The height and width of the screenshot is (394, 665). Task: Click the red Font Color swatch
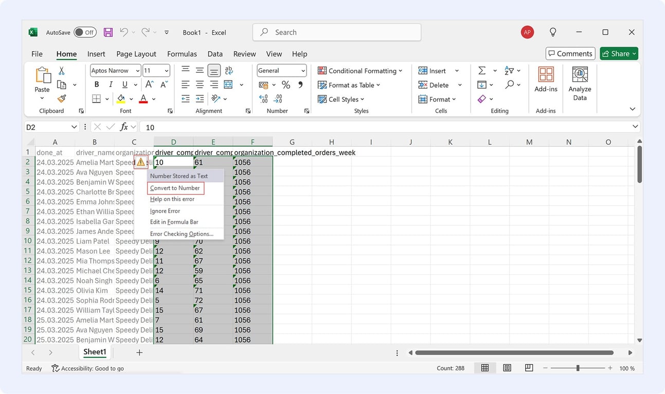(x=143, y=98)
